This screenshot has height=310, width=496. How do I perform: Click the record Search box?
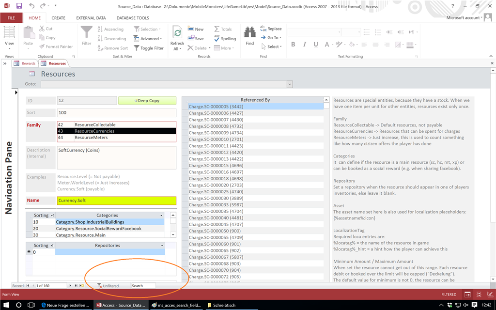pyautogui.click(x=143, y=286)
